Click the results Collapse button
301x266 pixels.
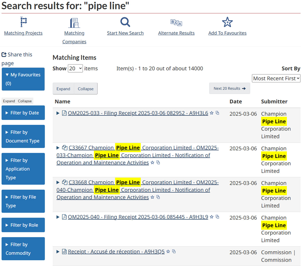click(86, 89)
